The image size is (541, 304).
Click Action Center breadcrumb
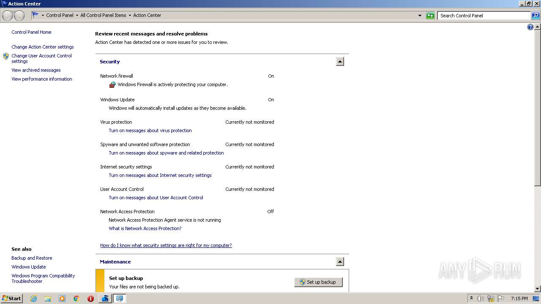click(147, 15)
